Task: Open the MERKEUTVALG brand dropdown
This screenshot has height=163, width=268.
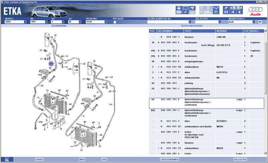Action: pos(255,22)
